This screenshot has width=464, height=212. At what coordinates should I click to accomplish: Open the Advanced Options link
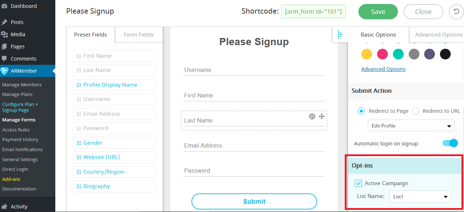tap(383, 69)
